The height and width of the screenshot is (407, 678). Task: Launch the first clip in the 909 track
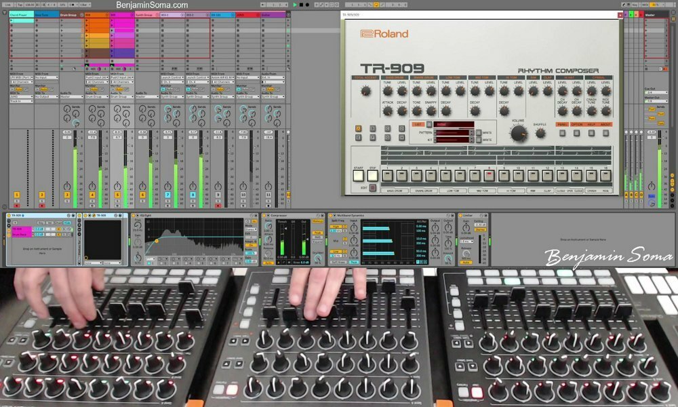(112, 20)
